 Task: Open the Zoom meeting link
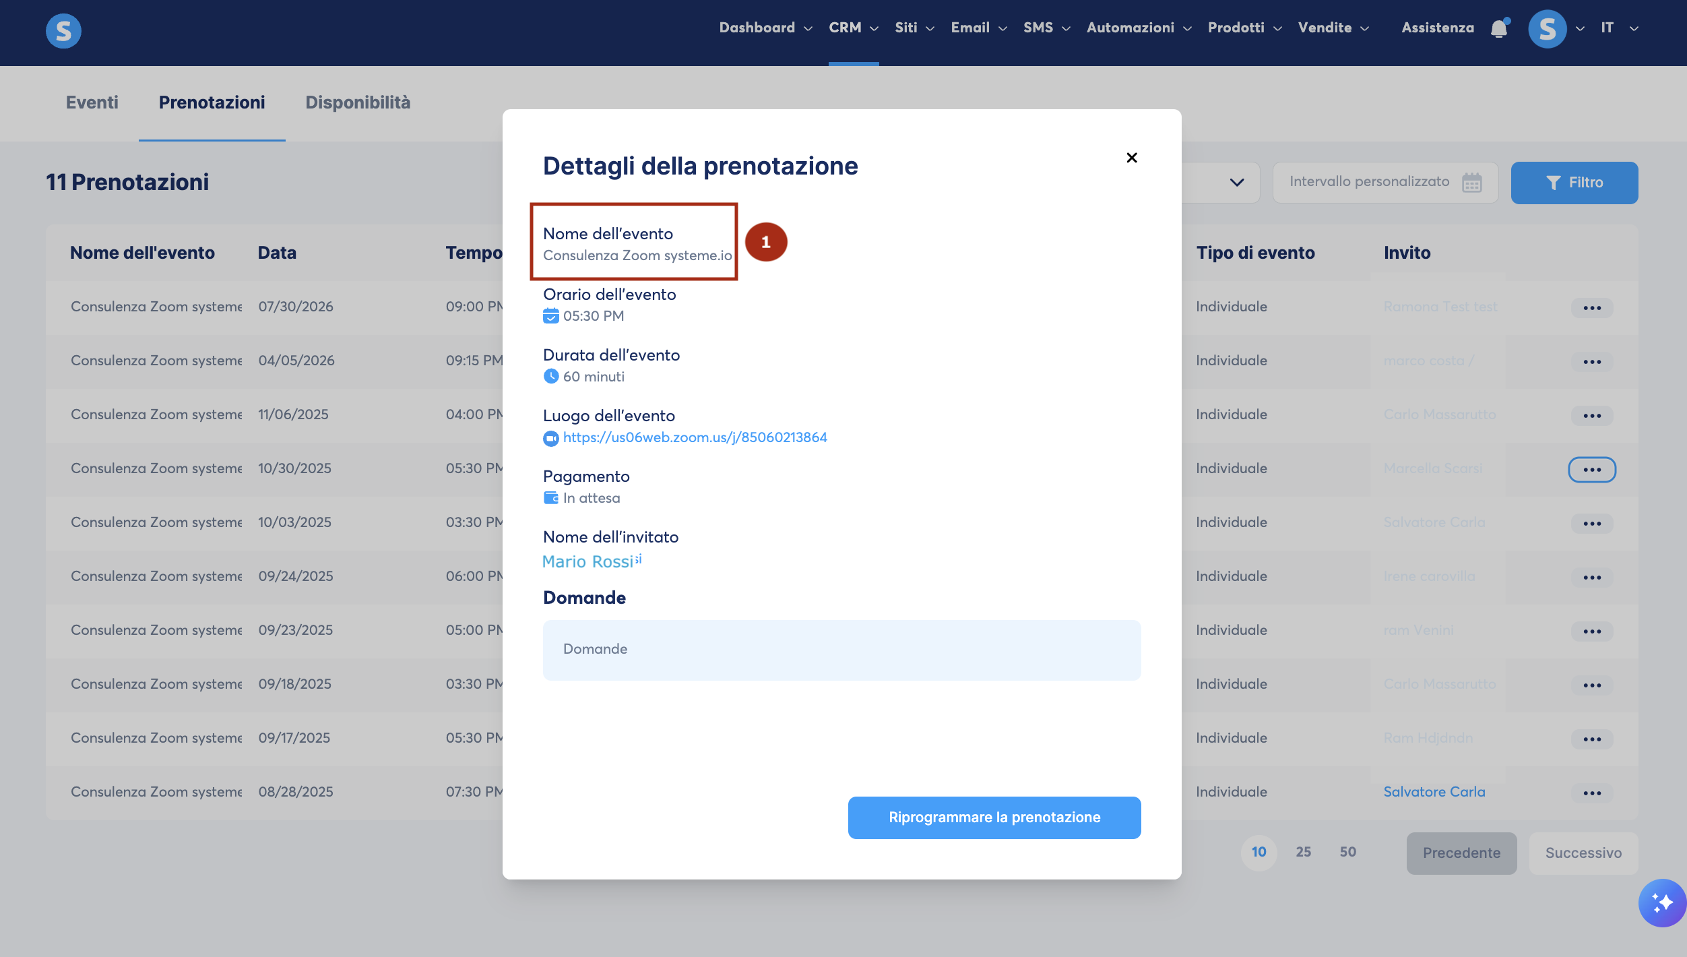pos(695,437)
